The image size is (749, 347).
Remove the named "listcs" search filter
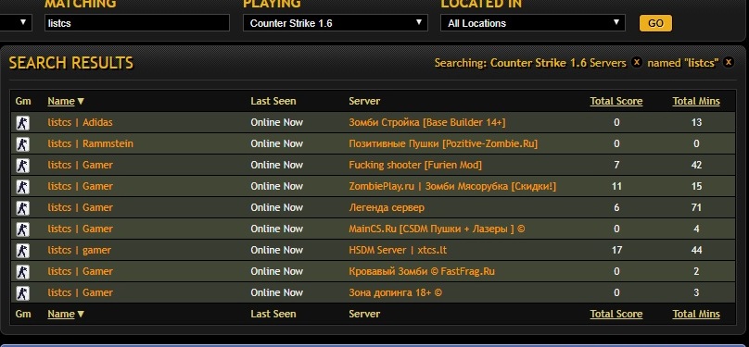728,62
